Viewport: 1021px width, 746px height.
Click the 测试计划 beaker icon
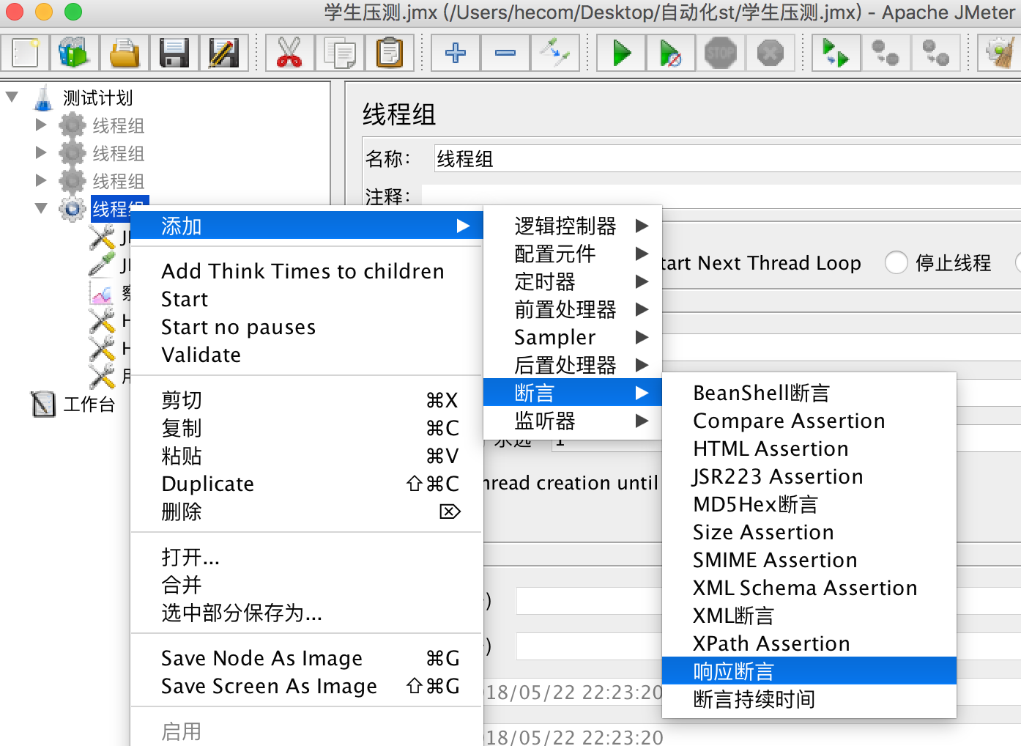pyautogui.click(x=44, y=97)
